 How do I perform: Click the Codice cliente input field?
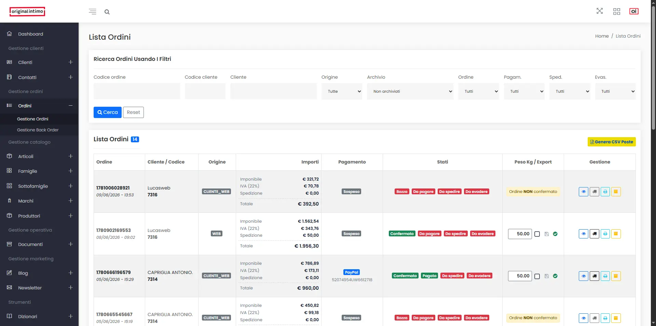click(205, 91)
